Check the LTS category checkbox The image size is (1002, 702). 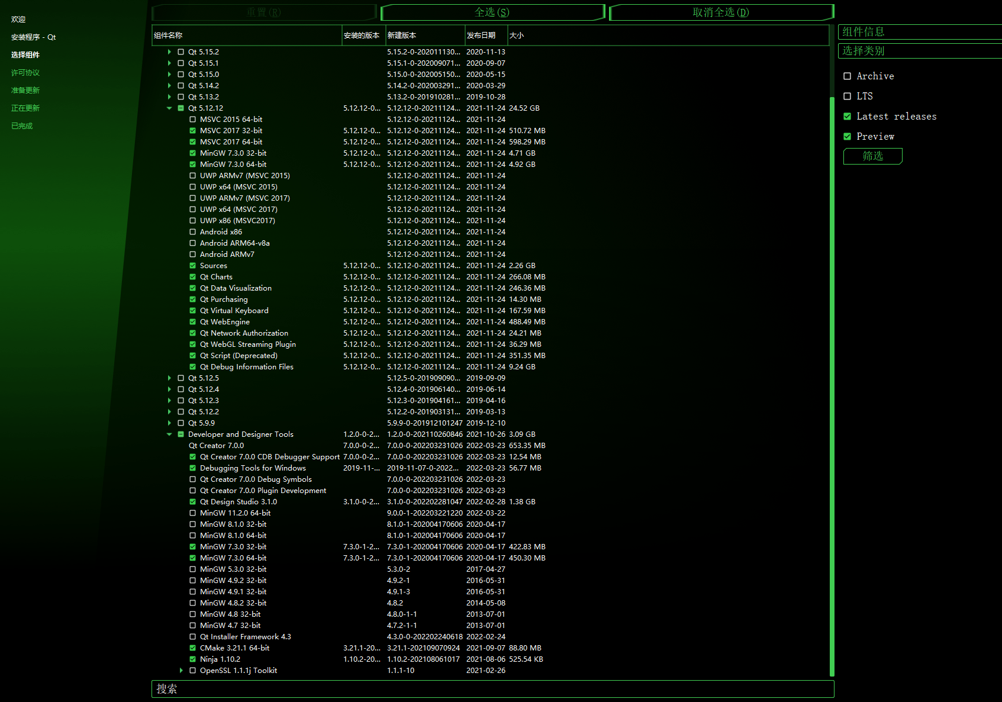coord(847,96)
